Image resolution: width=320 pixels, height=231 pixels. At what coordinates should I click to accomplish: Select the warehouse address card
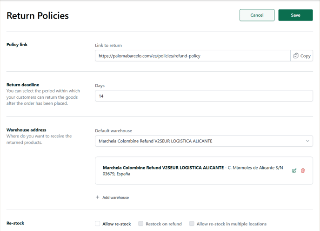204,171
